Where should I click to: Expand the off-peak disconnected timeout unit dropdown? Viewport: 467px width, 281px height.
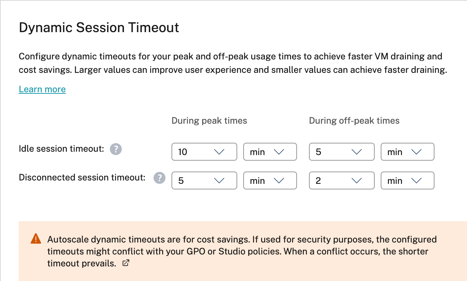pyautogui.click(x=407, y=180)
